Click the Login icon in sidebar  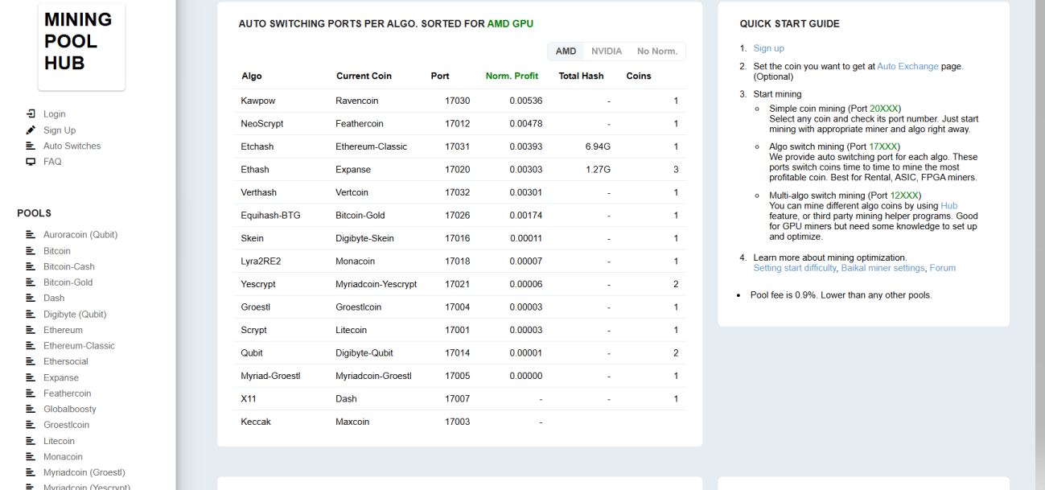31,114
